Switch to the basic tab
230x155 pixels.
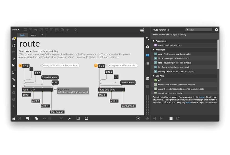point(22,35)
